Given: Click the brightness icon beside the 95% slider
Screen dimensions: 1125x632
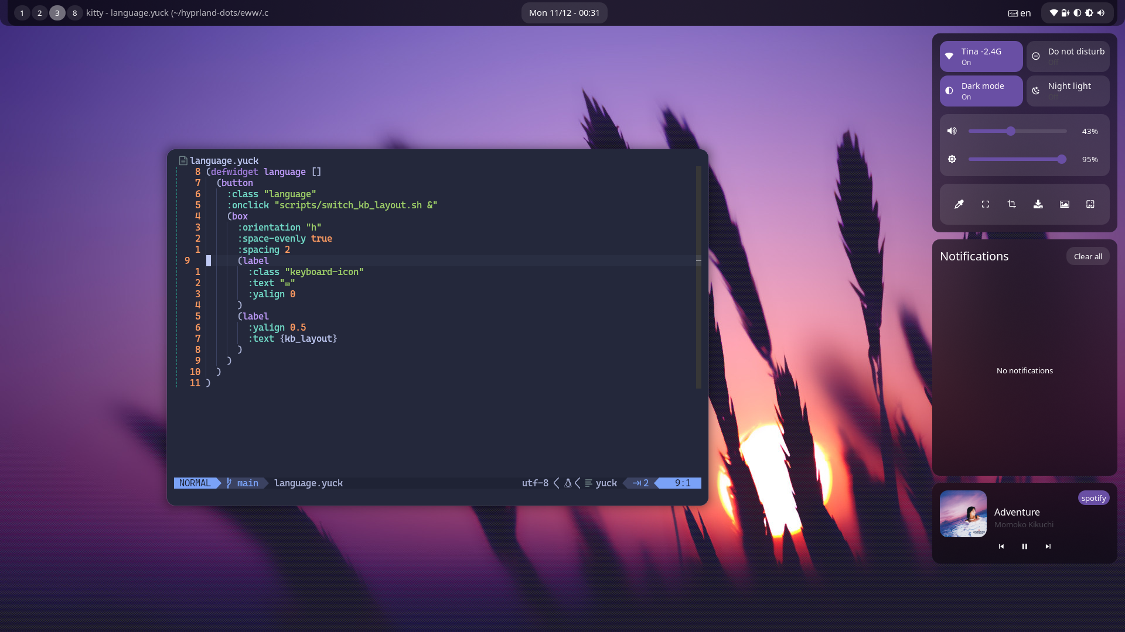Looking at the screenshot, I should (x=952, y=159).
